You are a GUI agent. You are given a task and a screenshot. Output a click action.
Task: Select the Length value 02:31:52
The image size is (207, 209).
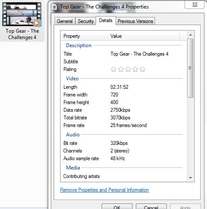point(119,87)
